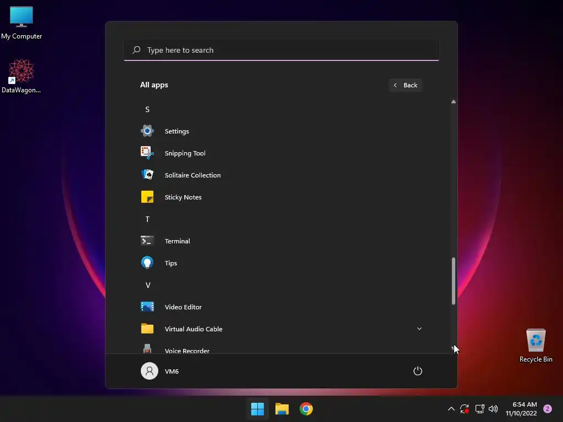Click the T letter group header

coord(147,219)
